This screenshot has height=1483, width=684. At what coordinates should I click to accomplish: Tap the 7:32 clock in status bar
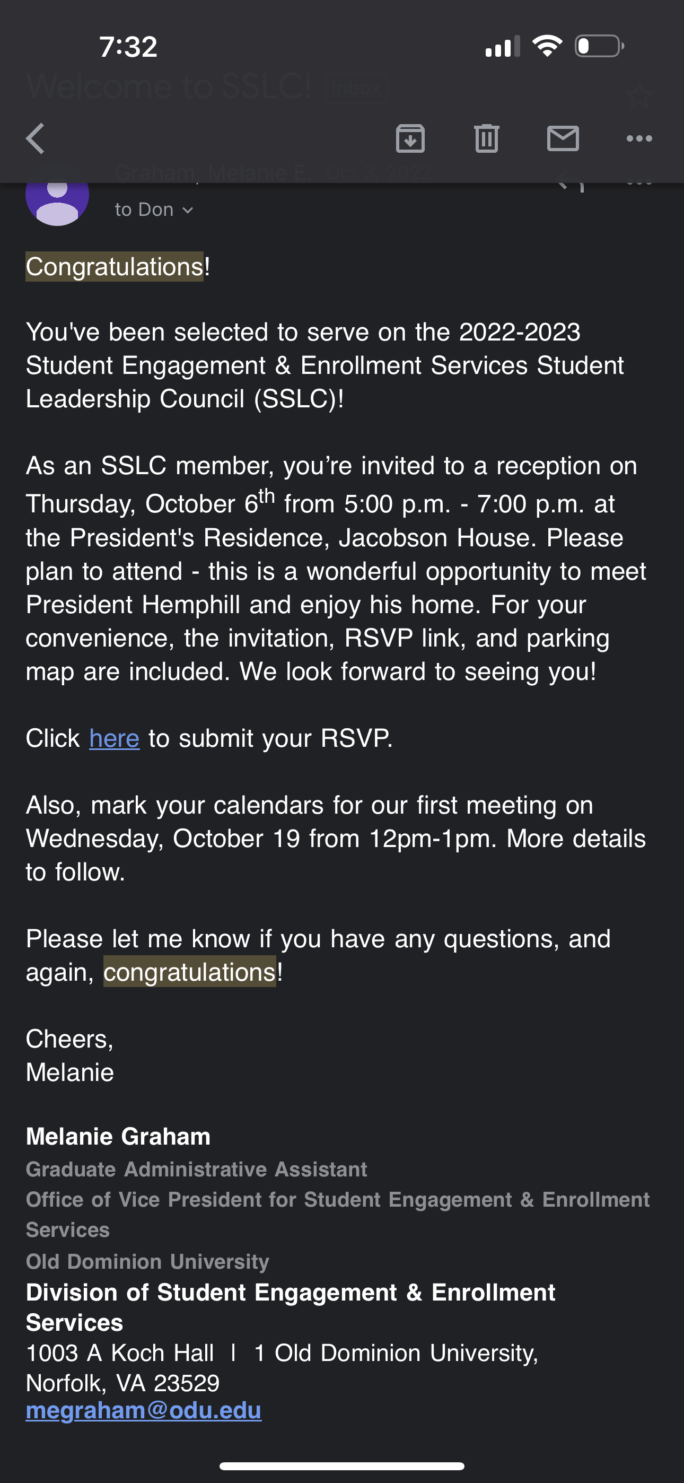point(128,47)
